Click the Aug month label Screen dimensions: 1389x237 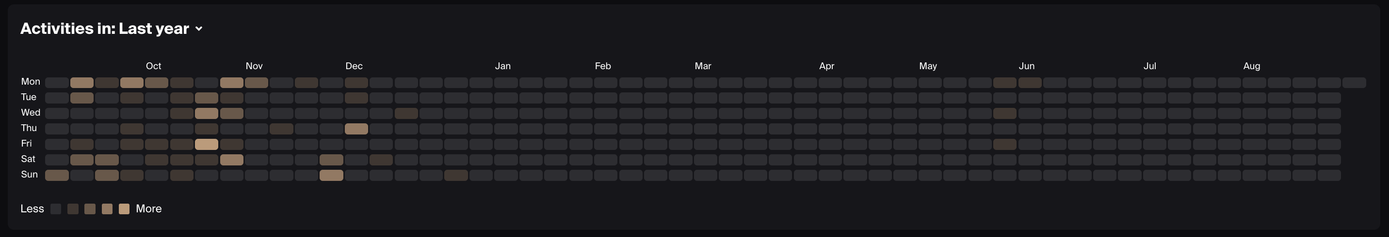point(1251,66)
